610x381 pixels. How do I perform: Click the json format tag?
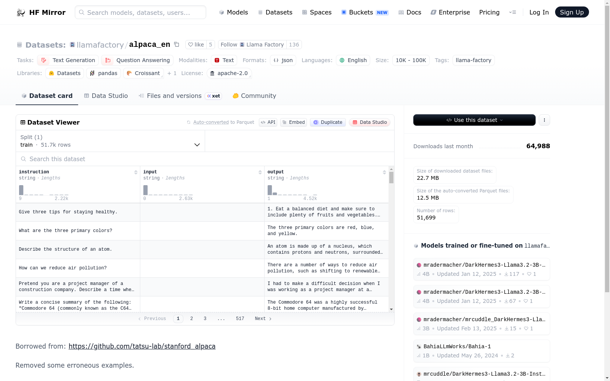pos(283,60)
